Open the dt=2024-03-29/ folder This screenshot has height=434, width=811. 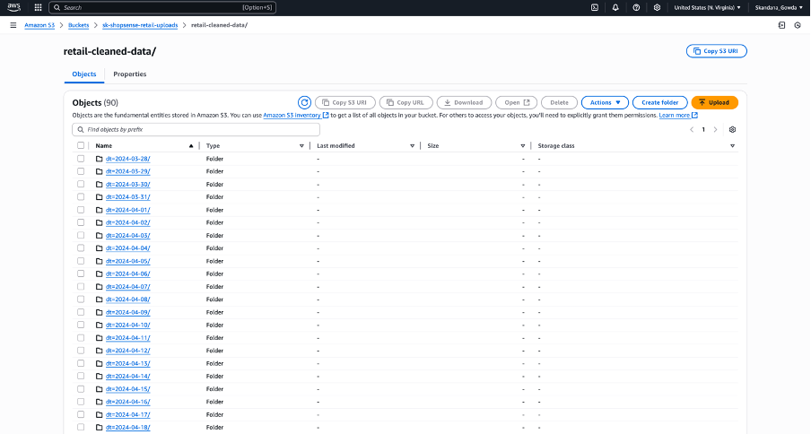click(127, 171)
